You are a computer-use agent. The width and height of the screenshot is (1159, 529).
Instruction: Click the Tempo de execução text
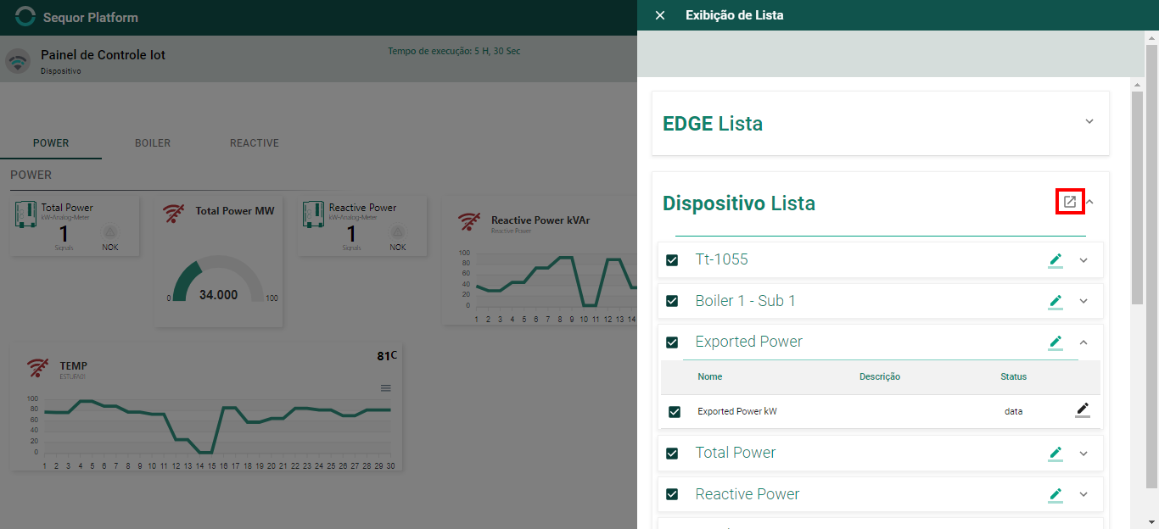(x=454, y=51)
